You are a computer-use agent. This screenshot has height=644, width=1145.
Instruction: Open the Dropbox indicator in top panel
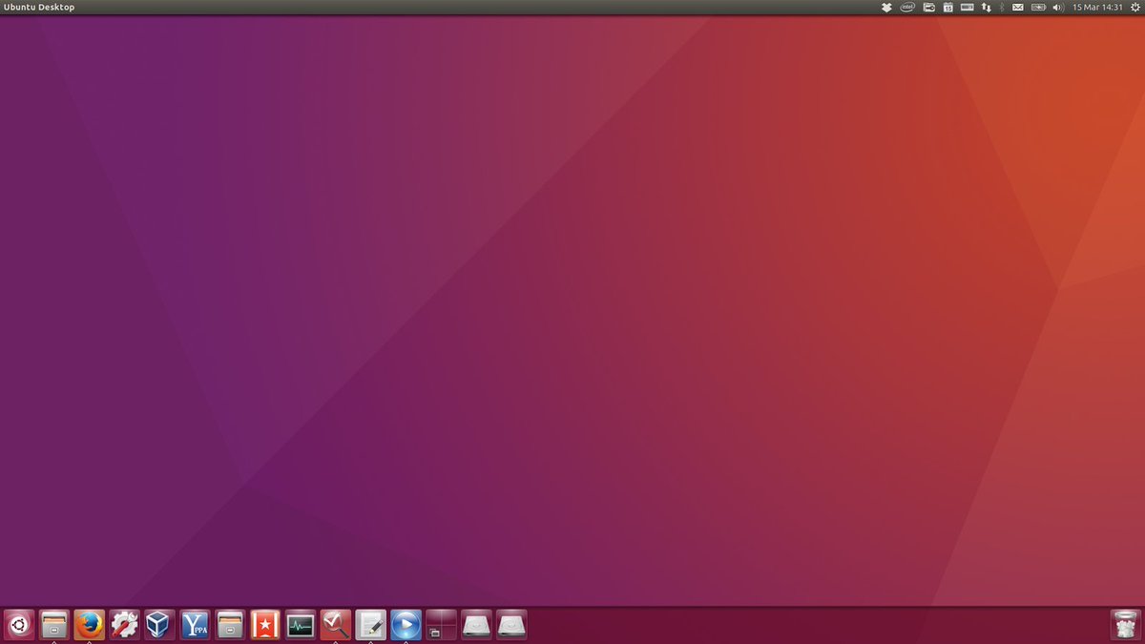click(886, 7)
